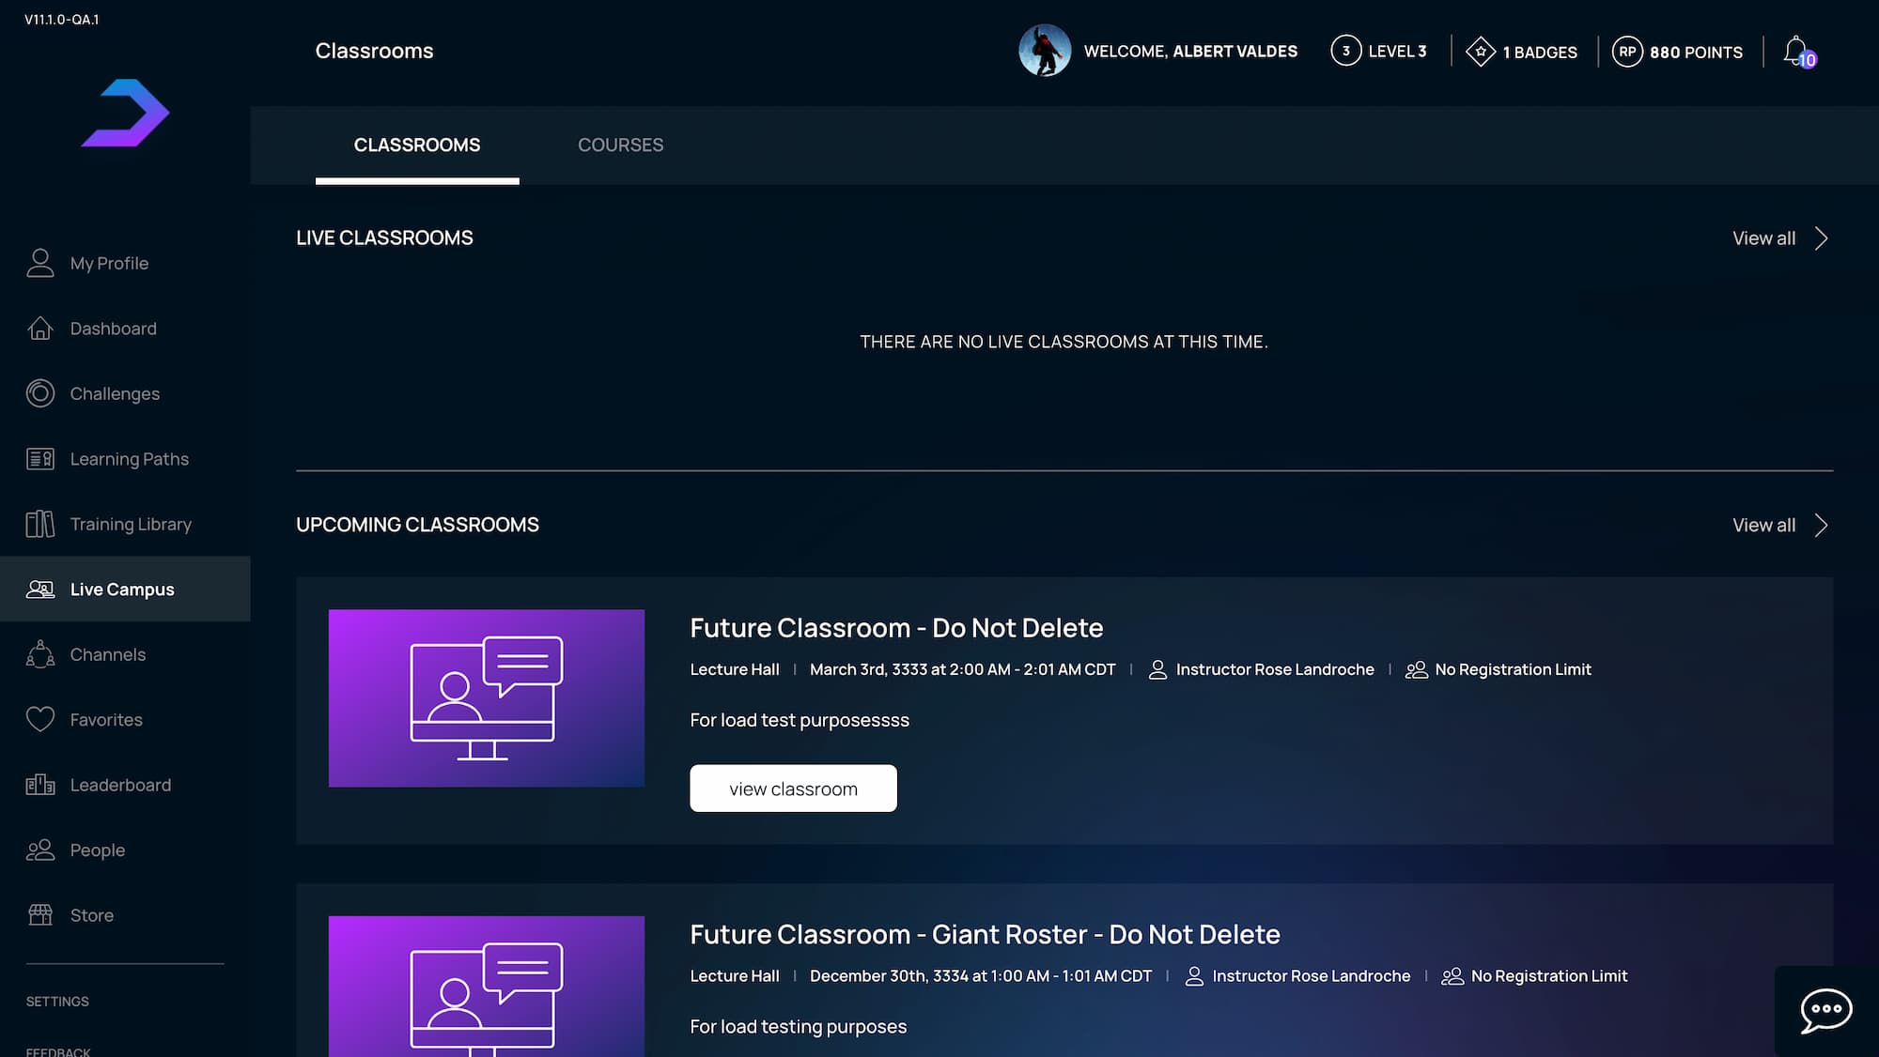Click the Store shop icon
The width and height of the screenshot is (1879, 1057).
click(39, 915)
